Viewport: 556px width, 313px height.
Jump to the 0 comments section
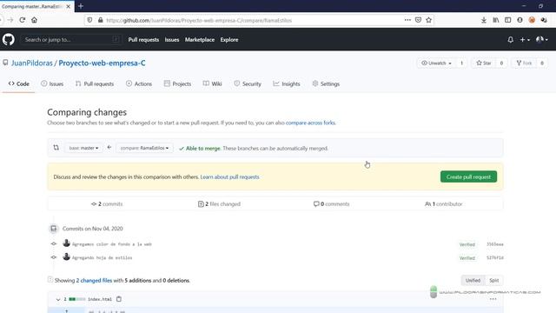pos(332,204)
